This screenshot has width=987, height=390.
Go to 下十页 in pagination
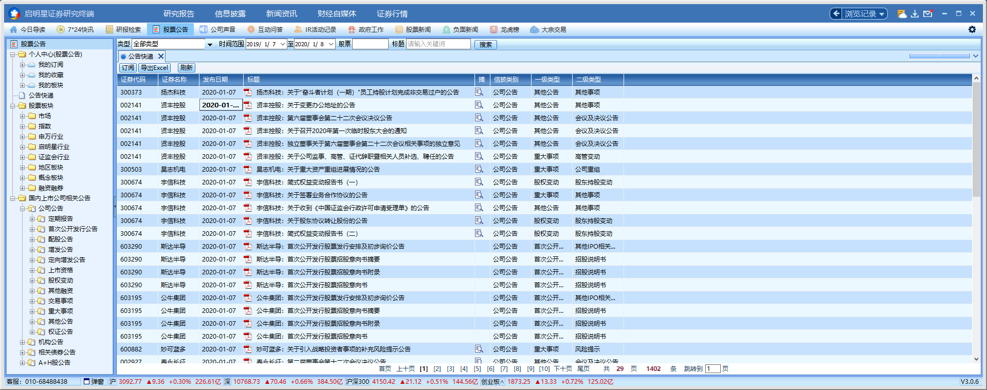click(x=563, y=369)
